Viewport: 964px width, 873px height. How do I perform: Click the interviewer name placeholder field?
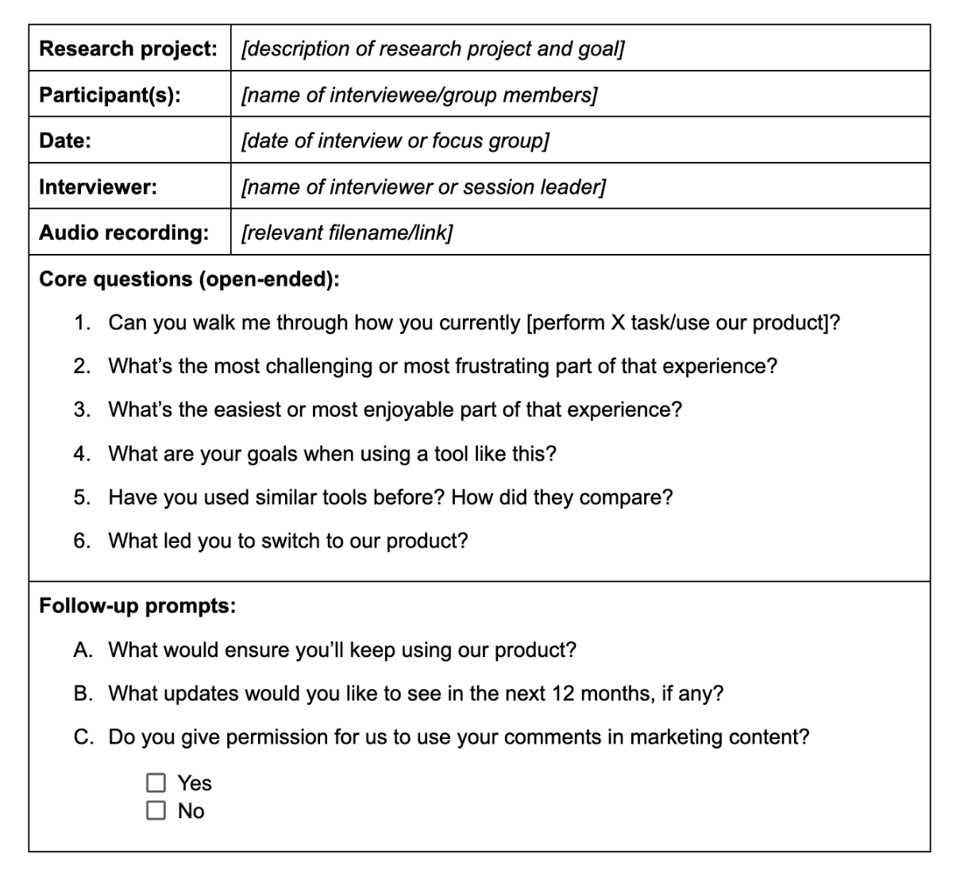tap(423, 187)
